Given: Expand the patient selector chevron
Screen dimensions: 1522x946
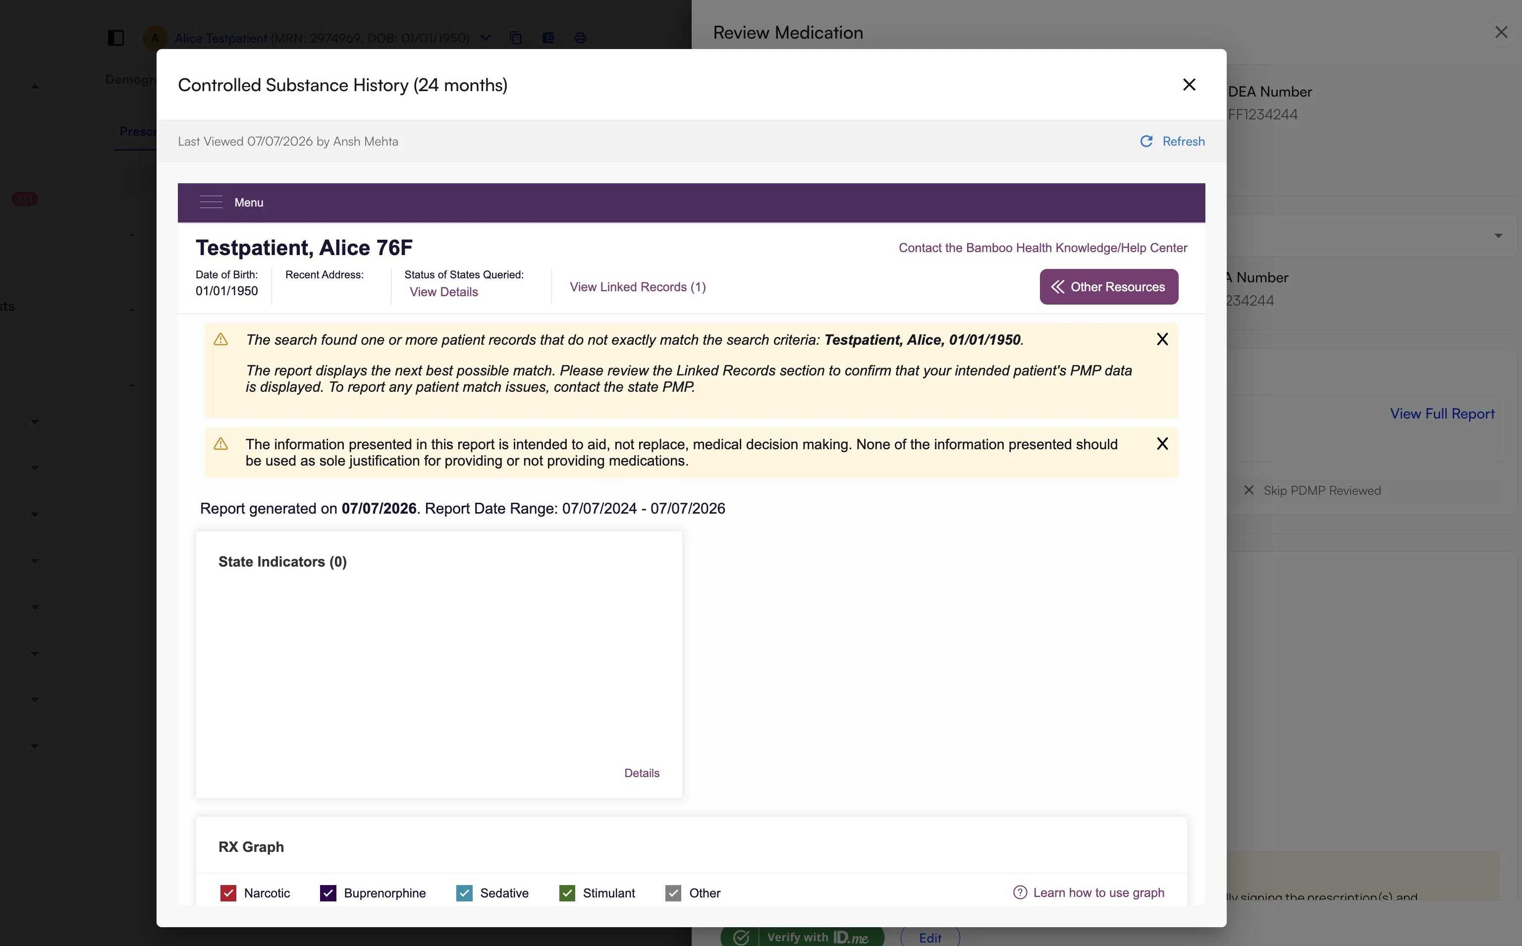Looking at the screenshot, I should pyautogui.click(x=486, y=38).
